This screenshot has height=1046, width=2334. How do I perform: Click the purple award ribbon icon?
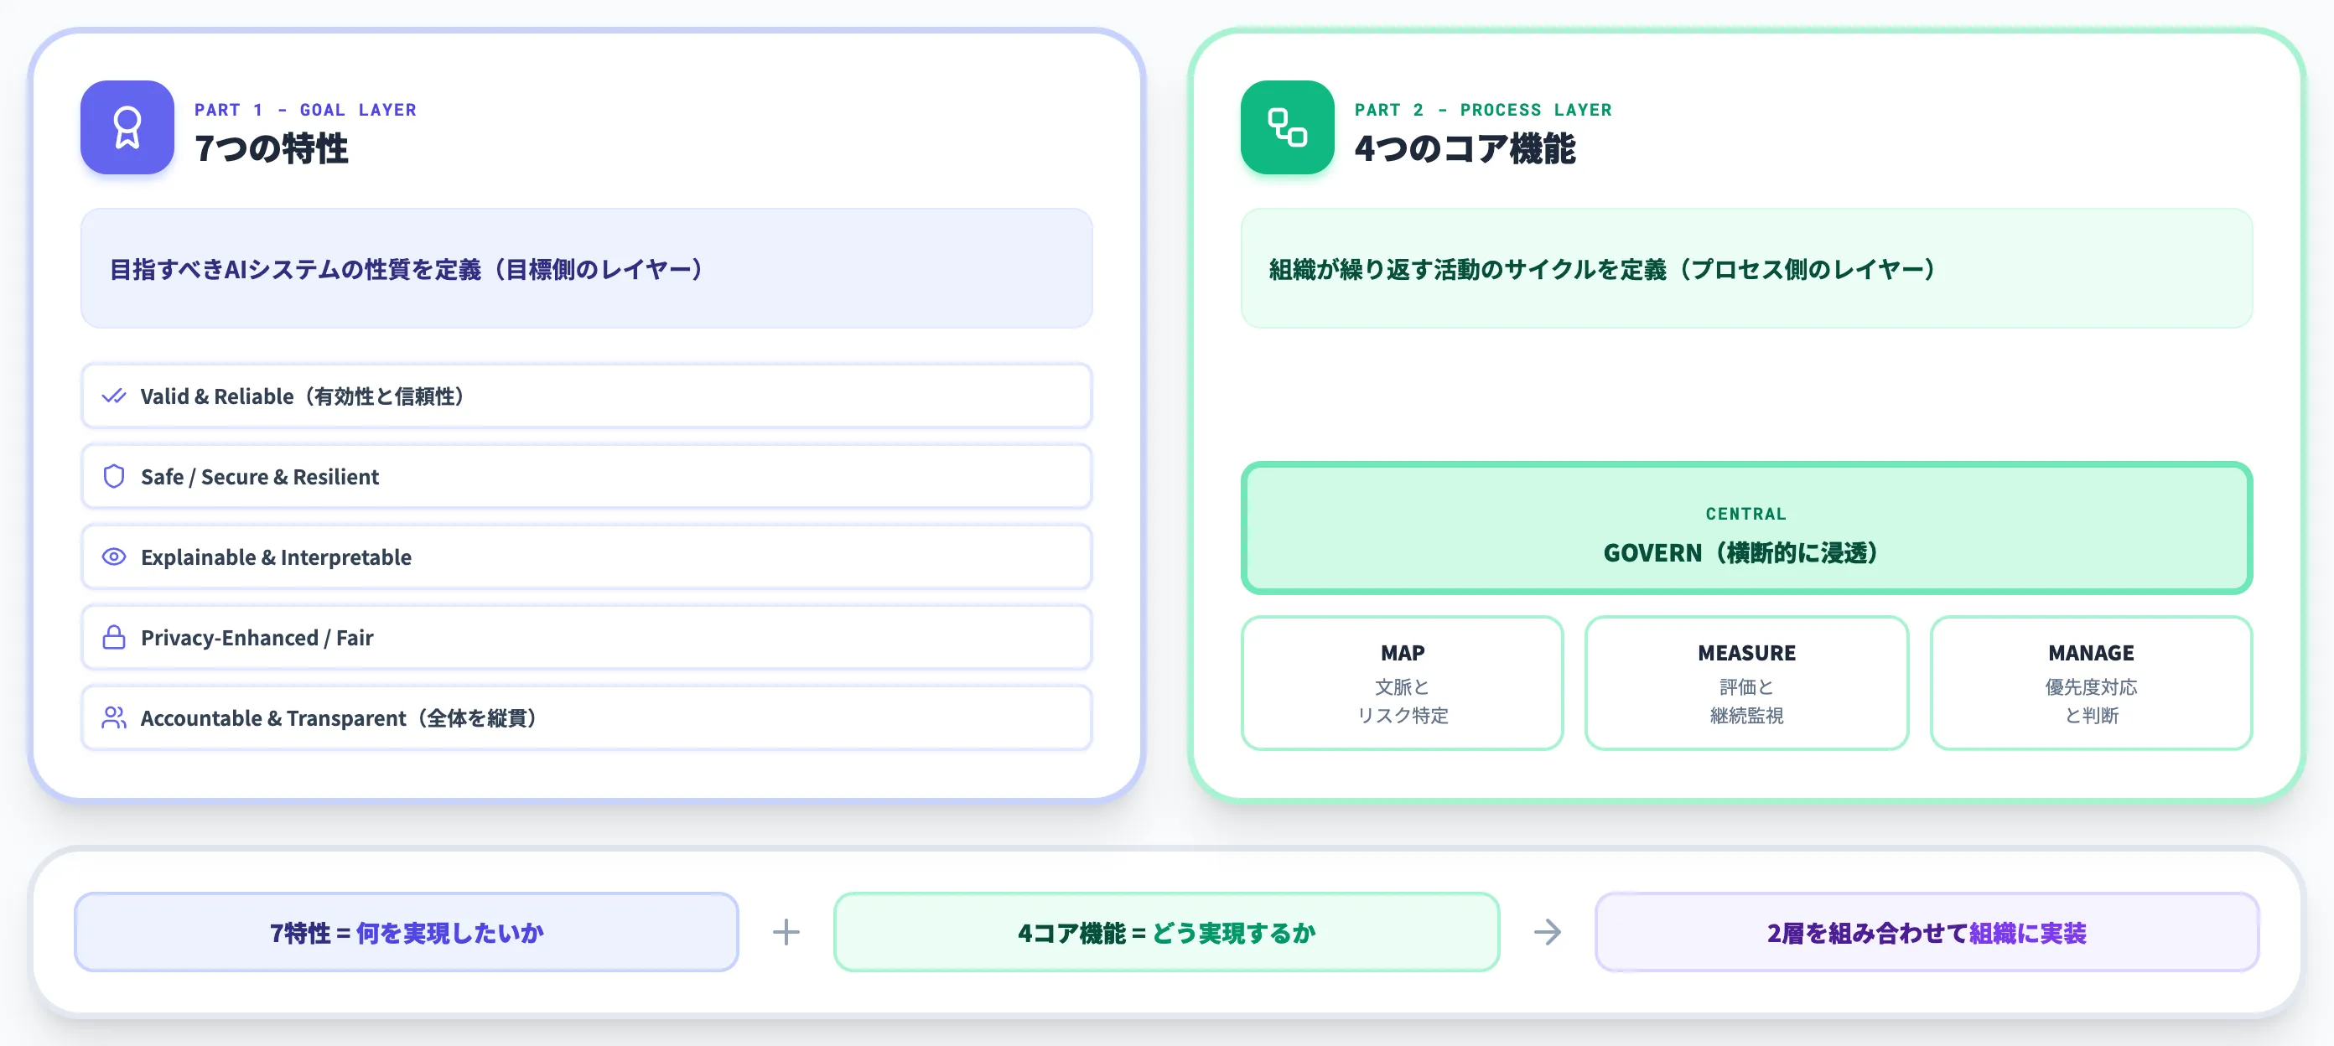tap(127, 127)
